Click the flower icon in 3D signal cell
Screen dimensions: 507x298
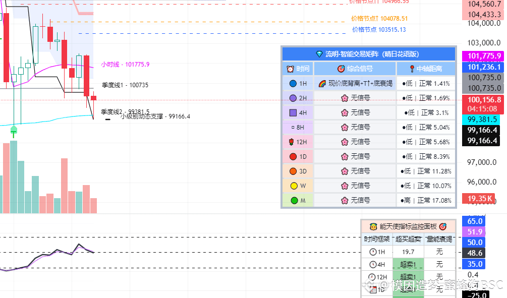(x=345, y=171)
